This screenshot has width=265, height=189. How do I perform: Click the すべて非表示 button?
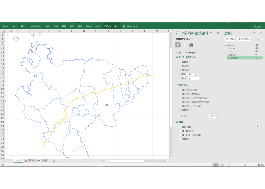244,39
